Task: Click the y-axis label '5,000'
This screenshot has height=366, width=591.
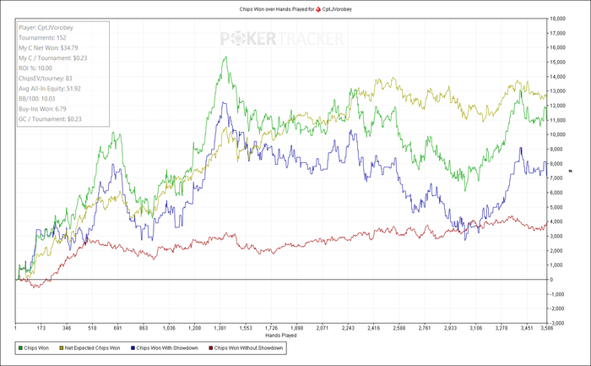Action: click(558, 207)
